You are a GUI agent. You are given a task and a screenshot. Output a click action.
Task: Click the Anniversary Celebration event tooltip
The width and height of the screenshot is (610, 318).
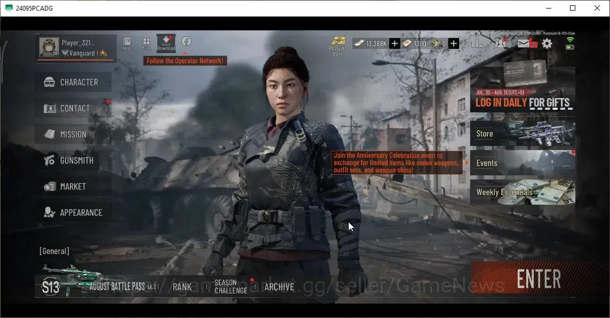pyautogui.click(x=397, y=162)
